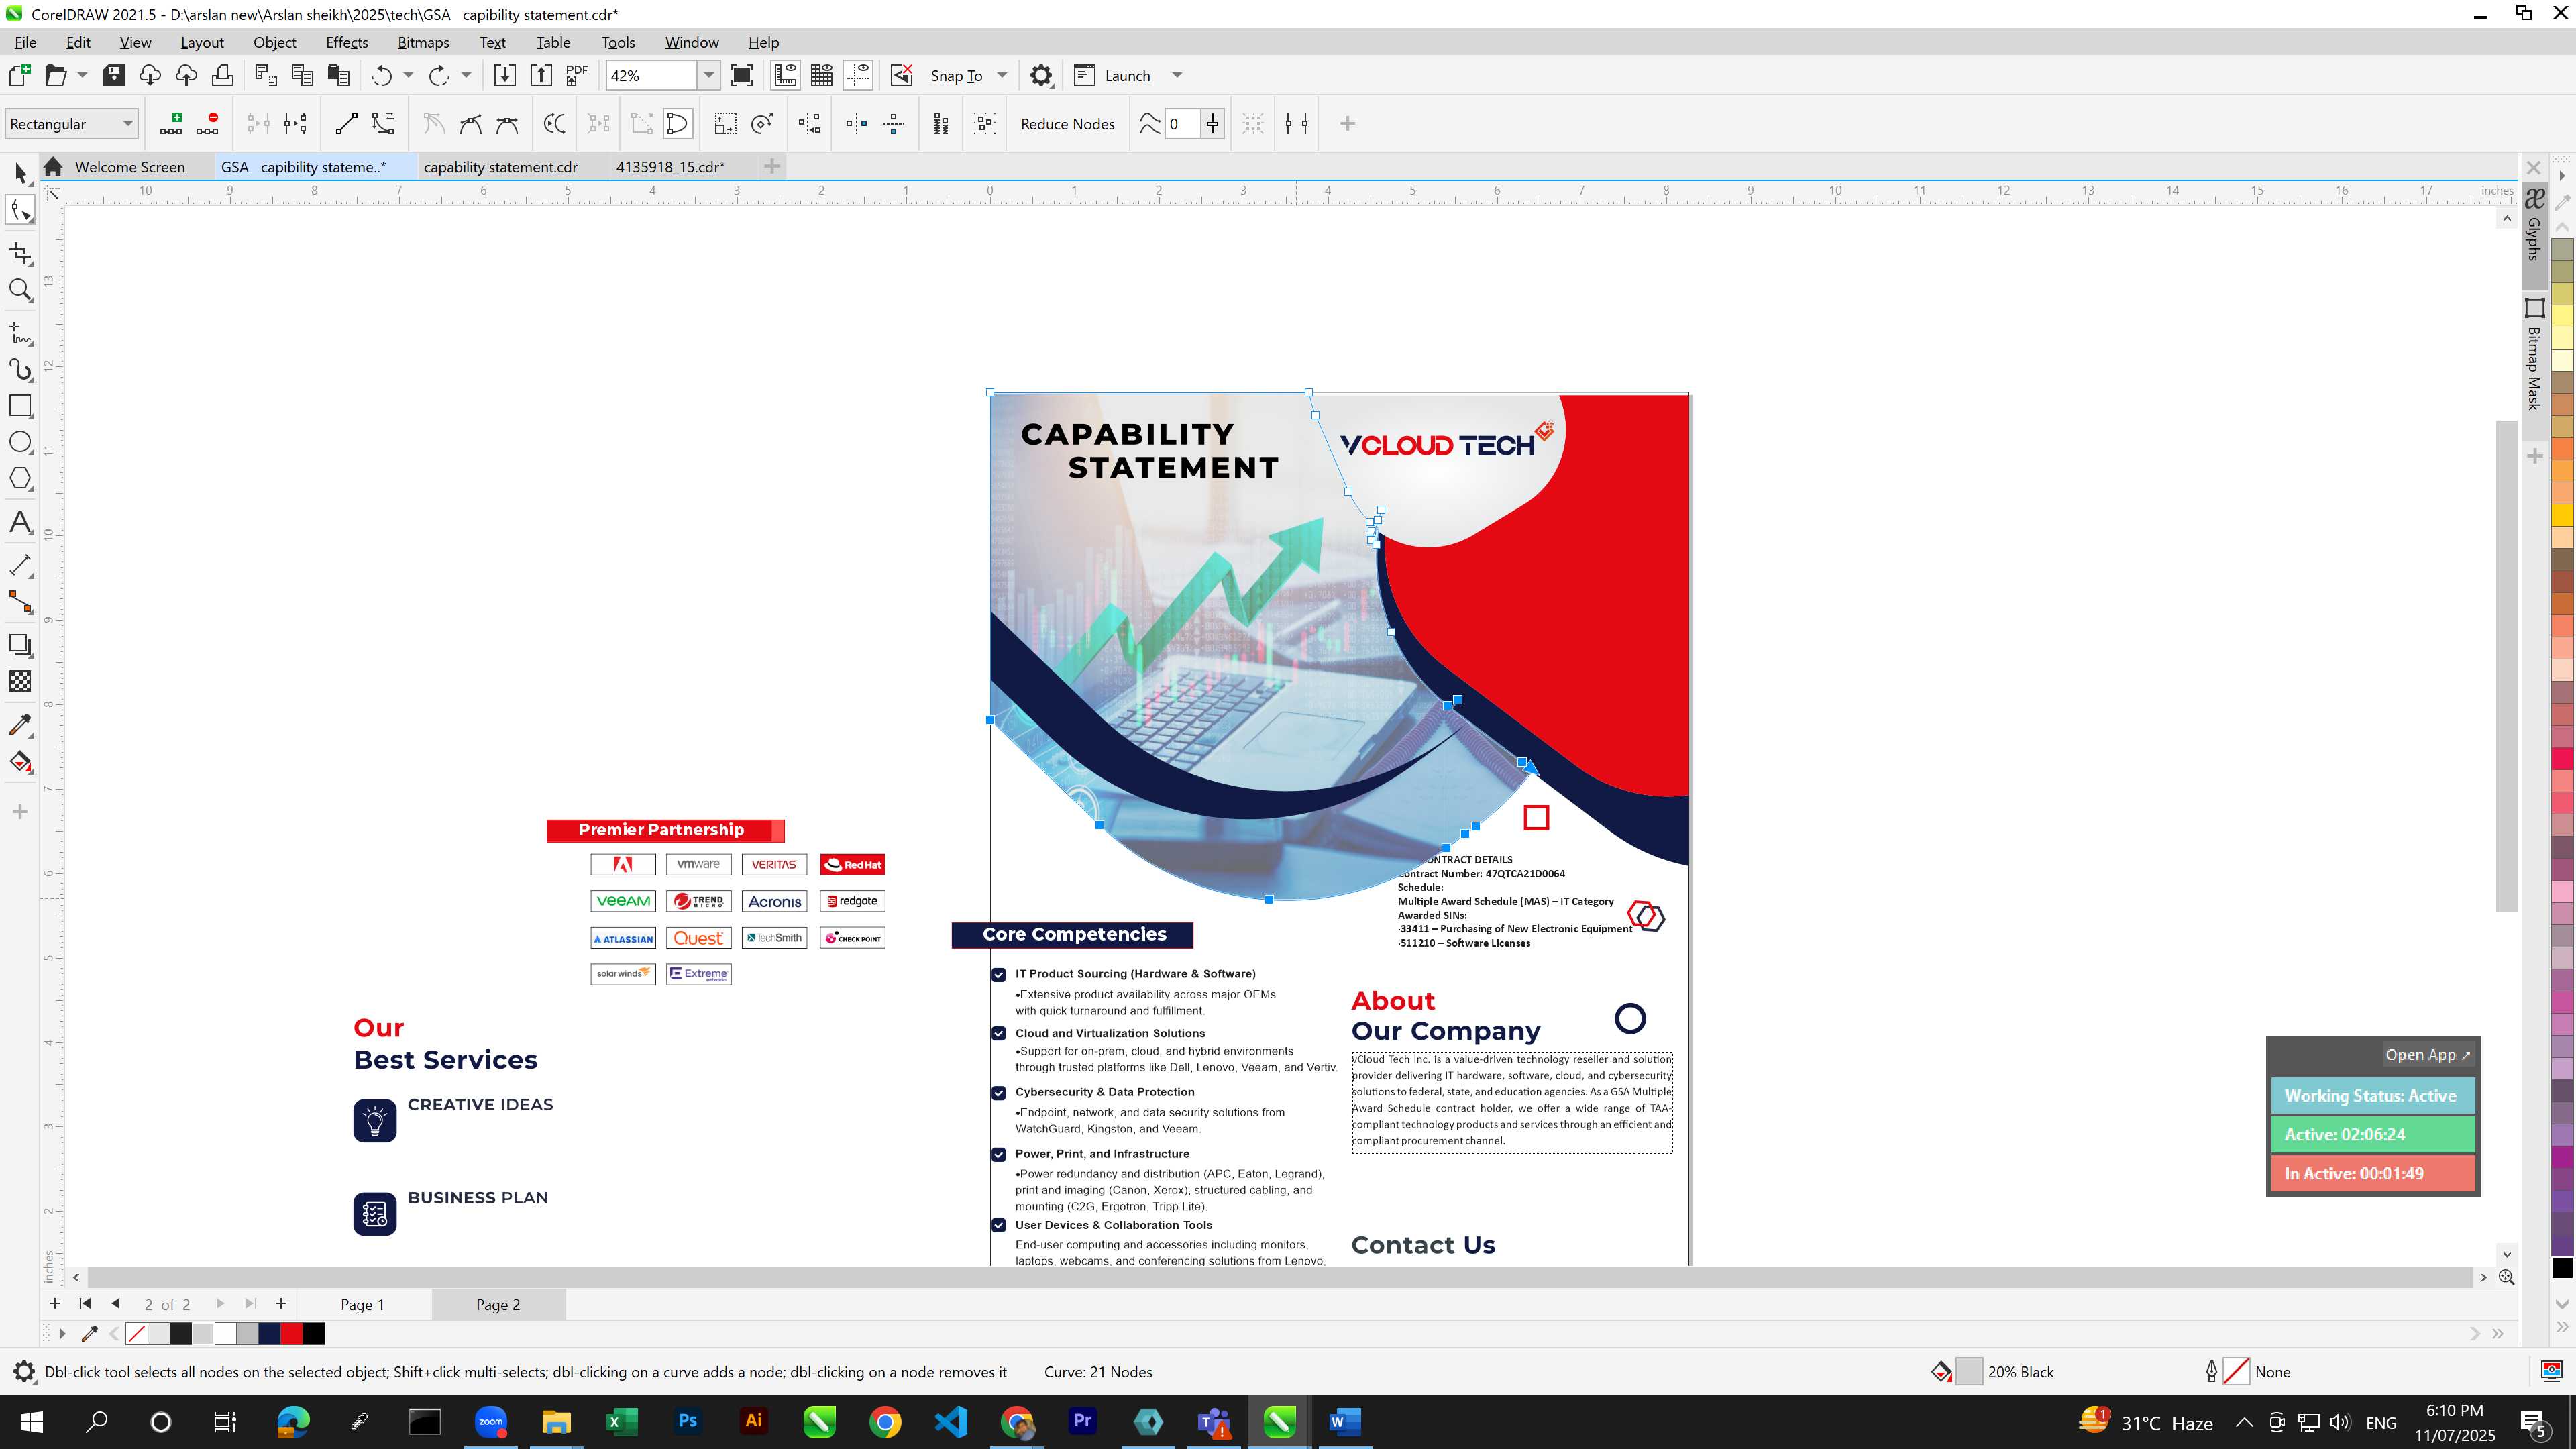
Task: Switch to Page 1 tab
Action: (362, 1305)
